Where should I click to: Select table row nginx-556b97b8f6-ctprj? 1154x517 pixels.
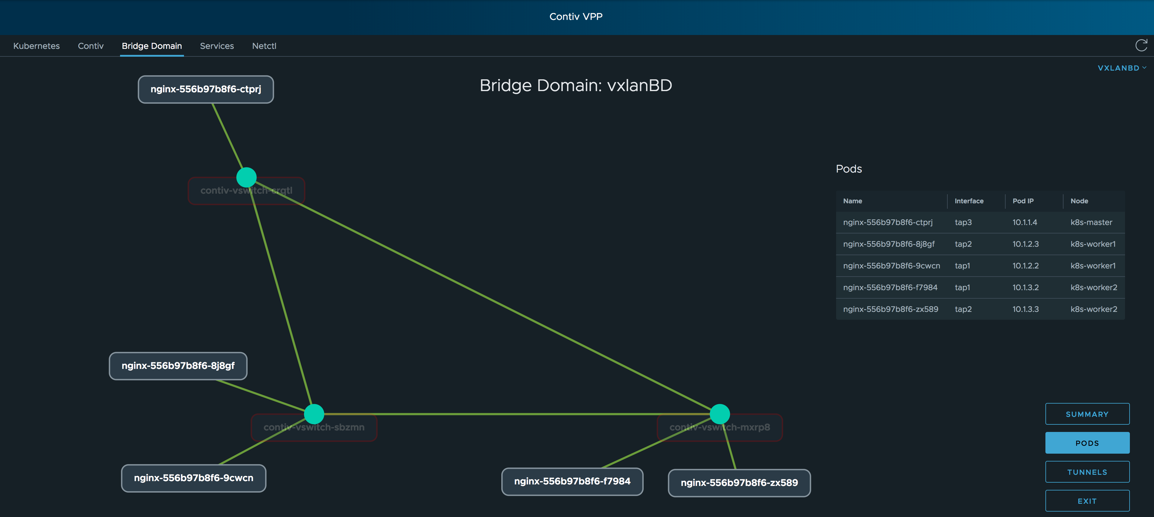coord(980,222)
